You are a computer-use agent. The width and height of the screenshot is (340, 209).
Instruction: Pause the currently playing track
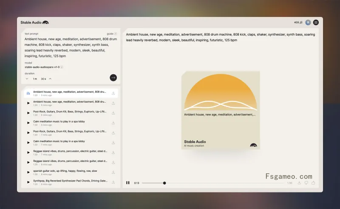pyautogui.click(x=128, y=183)
